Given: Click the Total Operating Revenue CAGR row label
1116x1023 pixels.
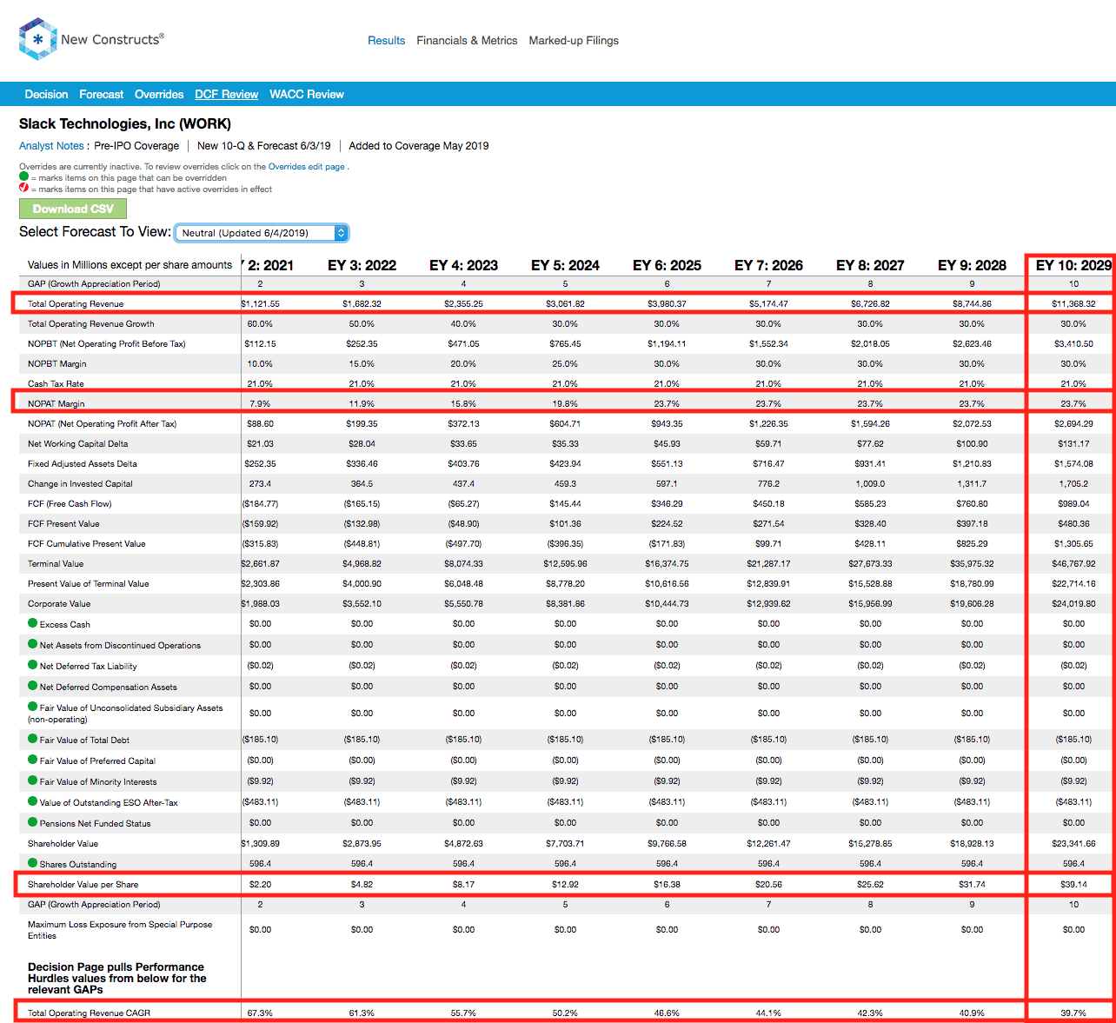Looking at the screenshot, I should click(89, 1013).
